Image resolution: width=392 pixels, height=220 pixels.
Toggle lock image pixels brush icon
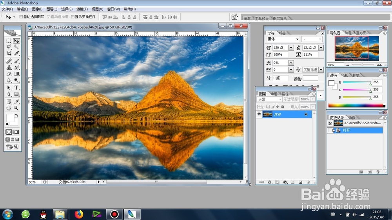point(273,106)
